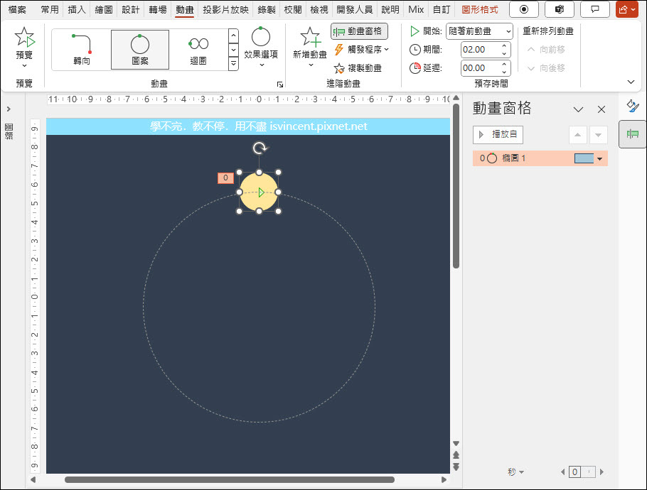Screen dimensions: 647x490
Task: Increase the 延遲 delay value
Action: (x=504, y=65)
